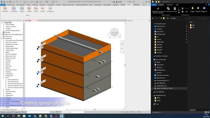Select Рабочий стол under quick access

pos(161,26)
